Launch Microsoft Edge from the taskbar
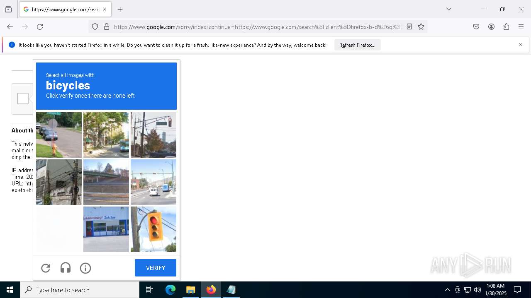Screen dimensions: 531x298 171,290
